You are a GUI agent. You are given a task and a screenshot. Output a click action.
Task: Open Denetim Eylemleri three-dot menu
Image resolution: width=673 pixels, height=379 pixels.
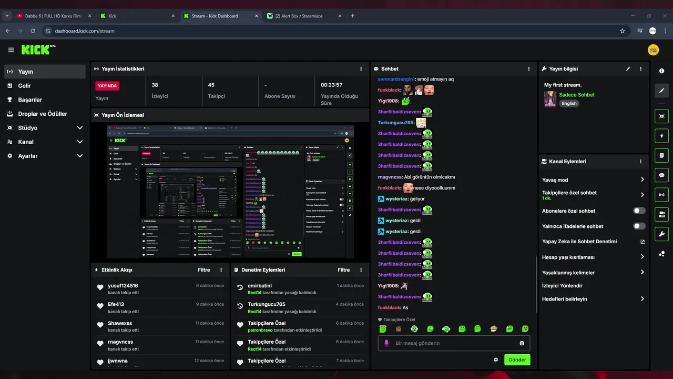click(x=361, y=270)
